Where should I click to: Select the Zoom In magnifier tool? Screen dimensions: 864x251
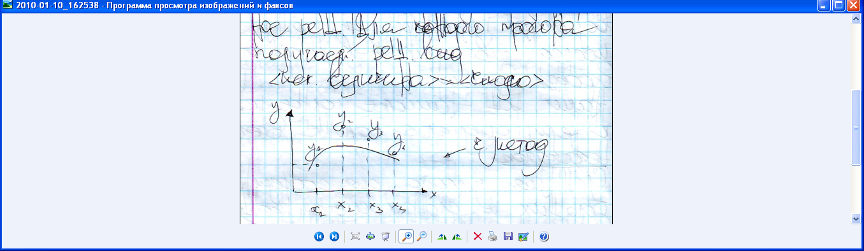[x=406, y=237]
